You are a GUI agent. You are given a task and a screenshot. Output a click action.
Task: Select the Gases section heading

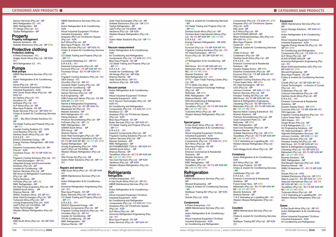coord(284,205)
